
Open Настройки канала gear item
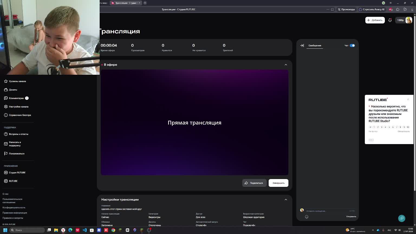click(x=16, y=107)
